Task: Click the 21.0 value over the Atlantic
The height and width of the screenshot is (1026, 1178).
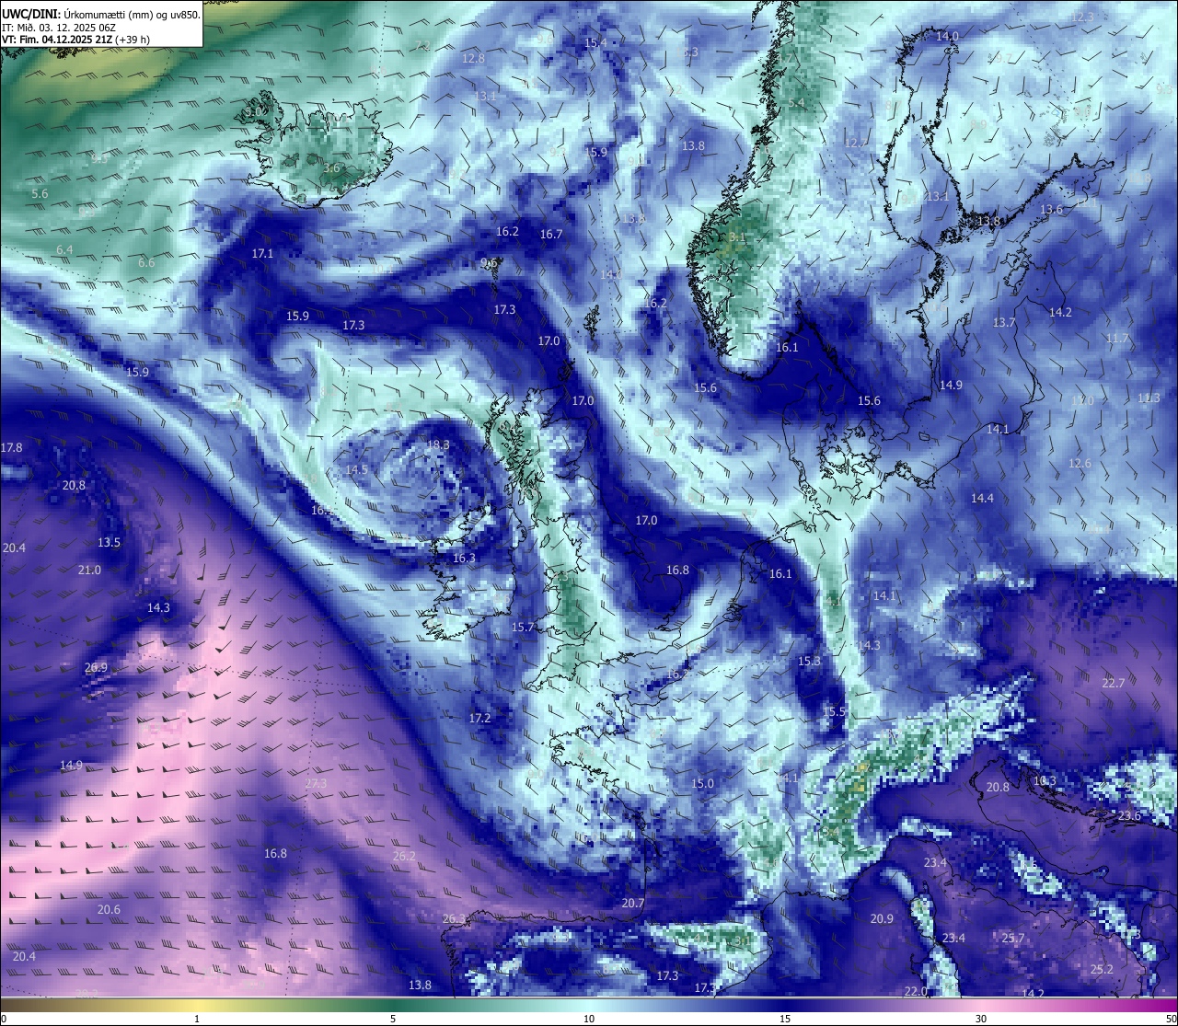Action: click(x=89, y=570)
